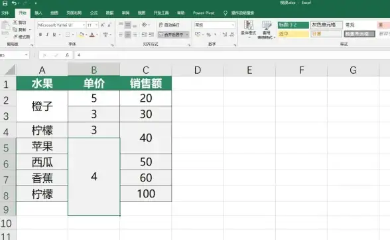Decrease font size with smaller A icon
Viewport: 390px width, 240px height.
(109, 25)
